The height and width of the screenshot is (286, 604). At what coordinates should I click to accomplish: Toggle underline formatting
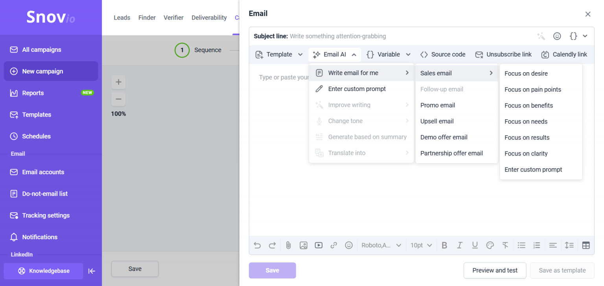coord(475,245)
